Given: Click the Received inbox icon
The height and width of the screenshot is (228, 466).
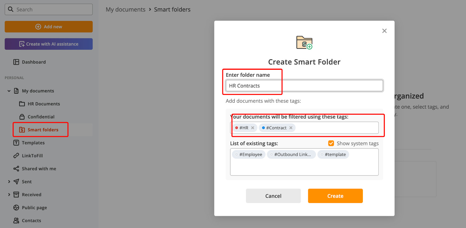Looking at the screenshot, I should click(x=16, y=195).
